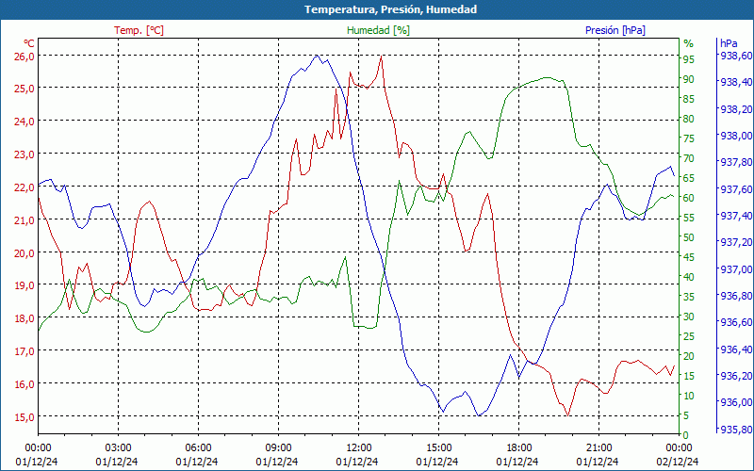Click the '25,0' temperature axis value
Screen dimensions: 754x471
(x=25, y=89)
